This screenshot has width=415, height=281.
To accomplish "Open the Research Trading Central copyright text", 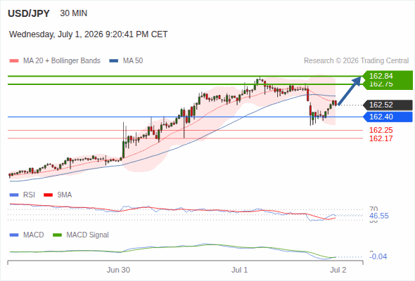I will click(x=356, y=61).
